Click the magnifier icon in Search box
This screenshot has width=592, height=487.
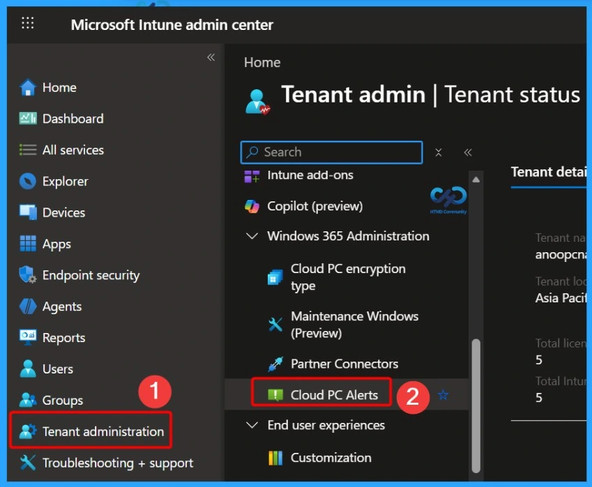(x=252, y=152)
